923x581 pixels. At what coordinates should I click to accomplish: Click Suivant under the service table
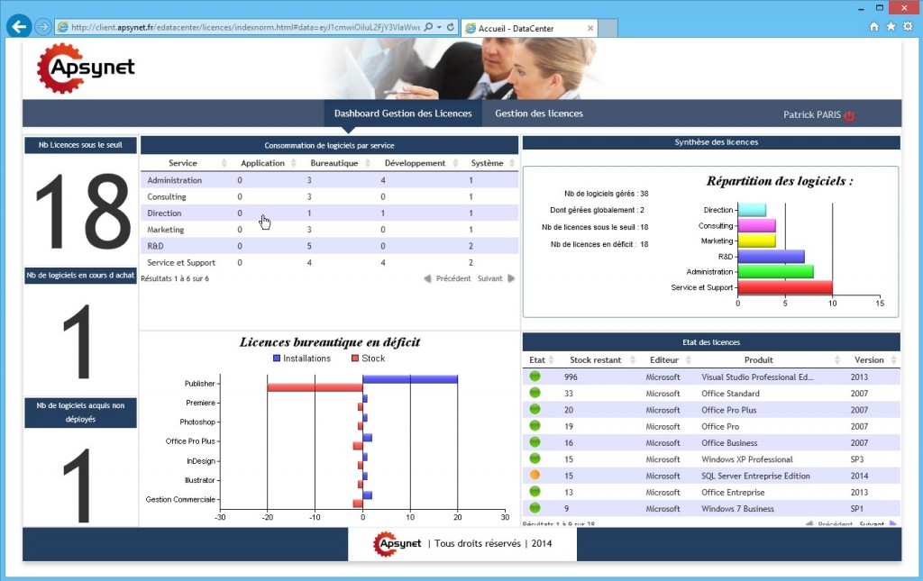tap(496, 278)
